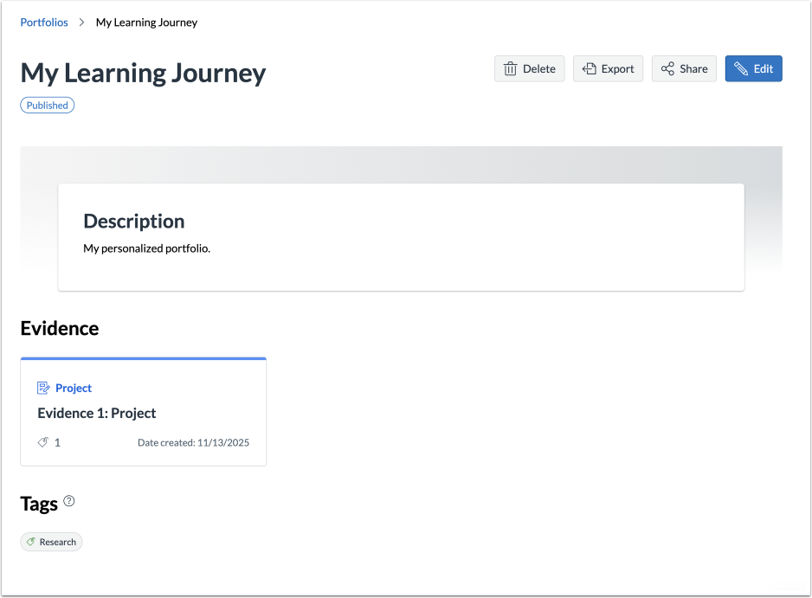Click the Share network icon
The width and height of the screenshot is (812, 598).
coord(667,69)
